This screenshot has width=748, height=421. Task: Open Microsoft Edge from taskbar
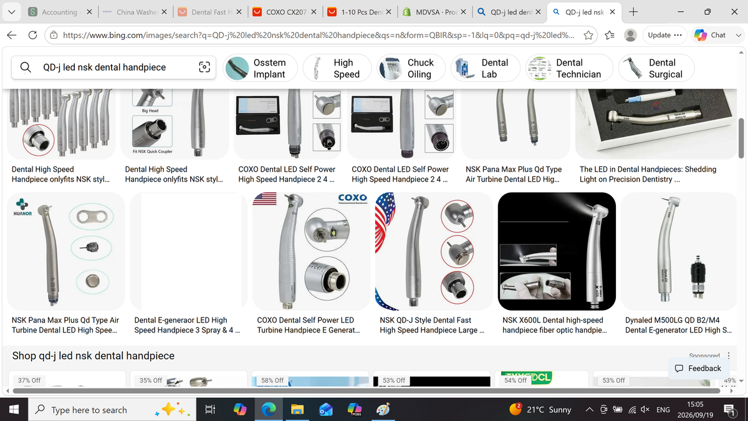(x=268, y=410)
